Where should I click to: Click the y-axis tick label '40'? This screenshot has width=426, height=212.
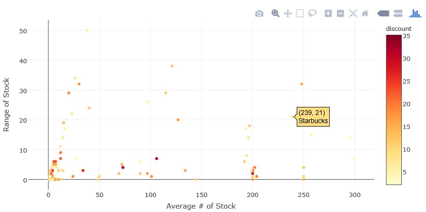click(24, 60)
